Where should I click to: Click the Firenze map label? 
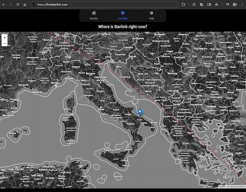click(x=85, y=85)
